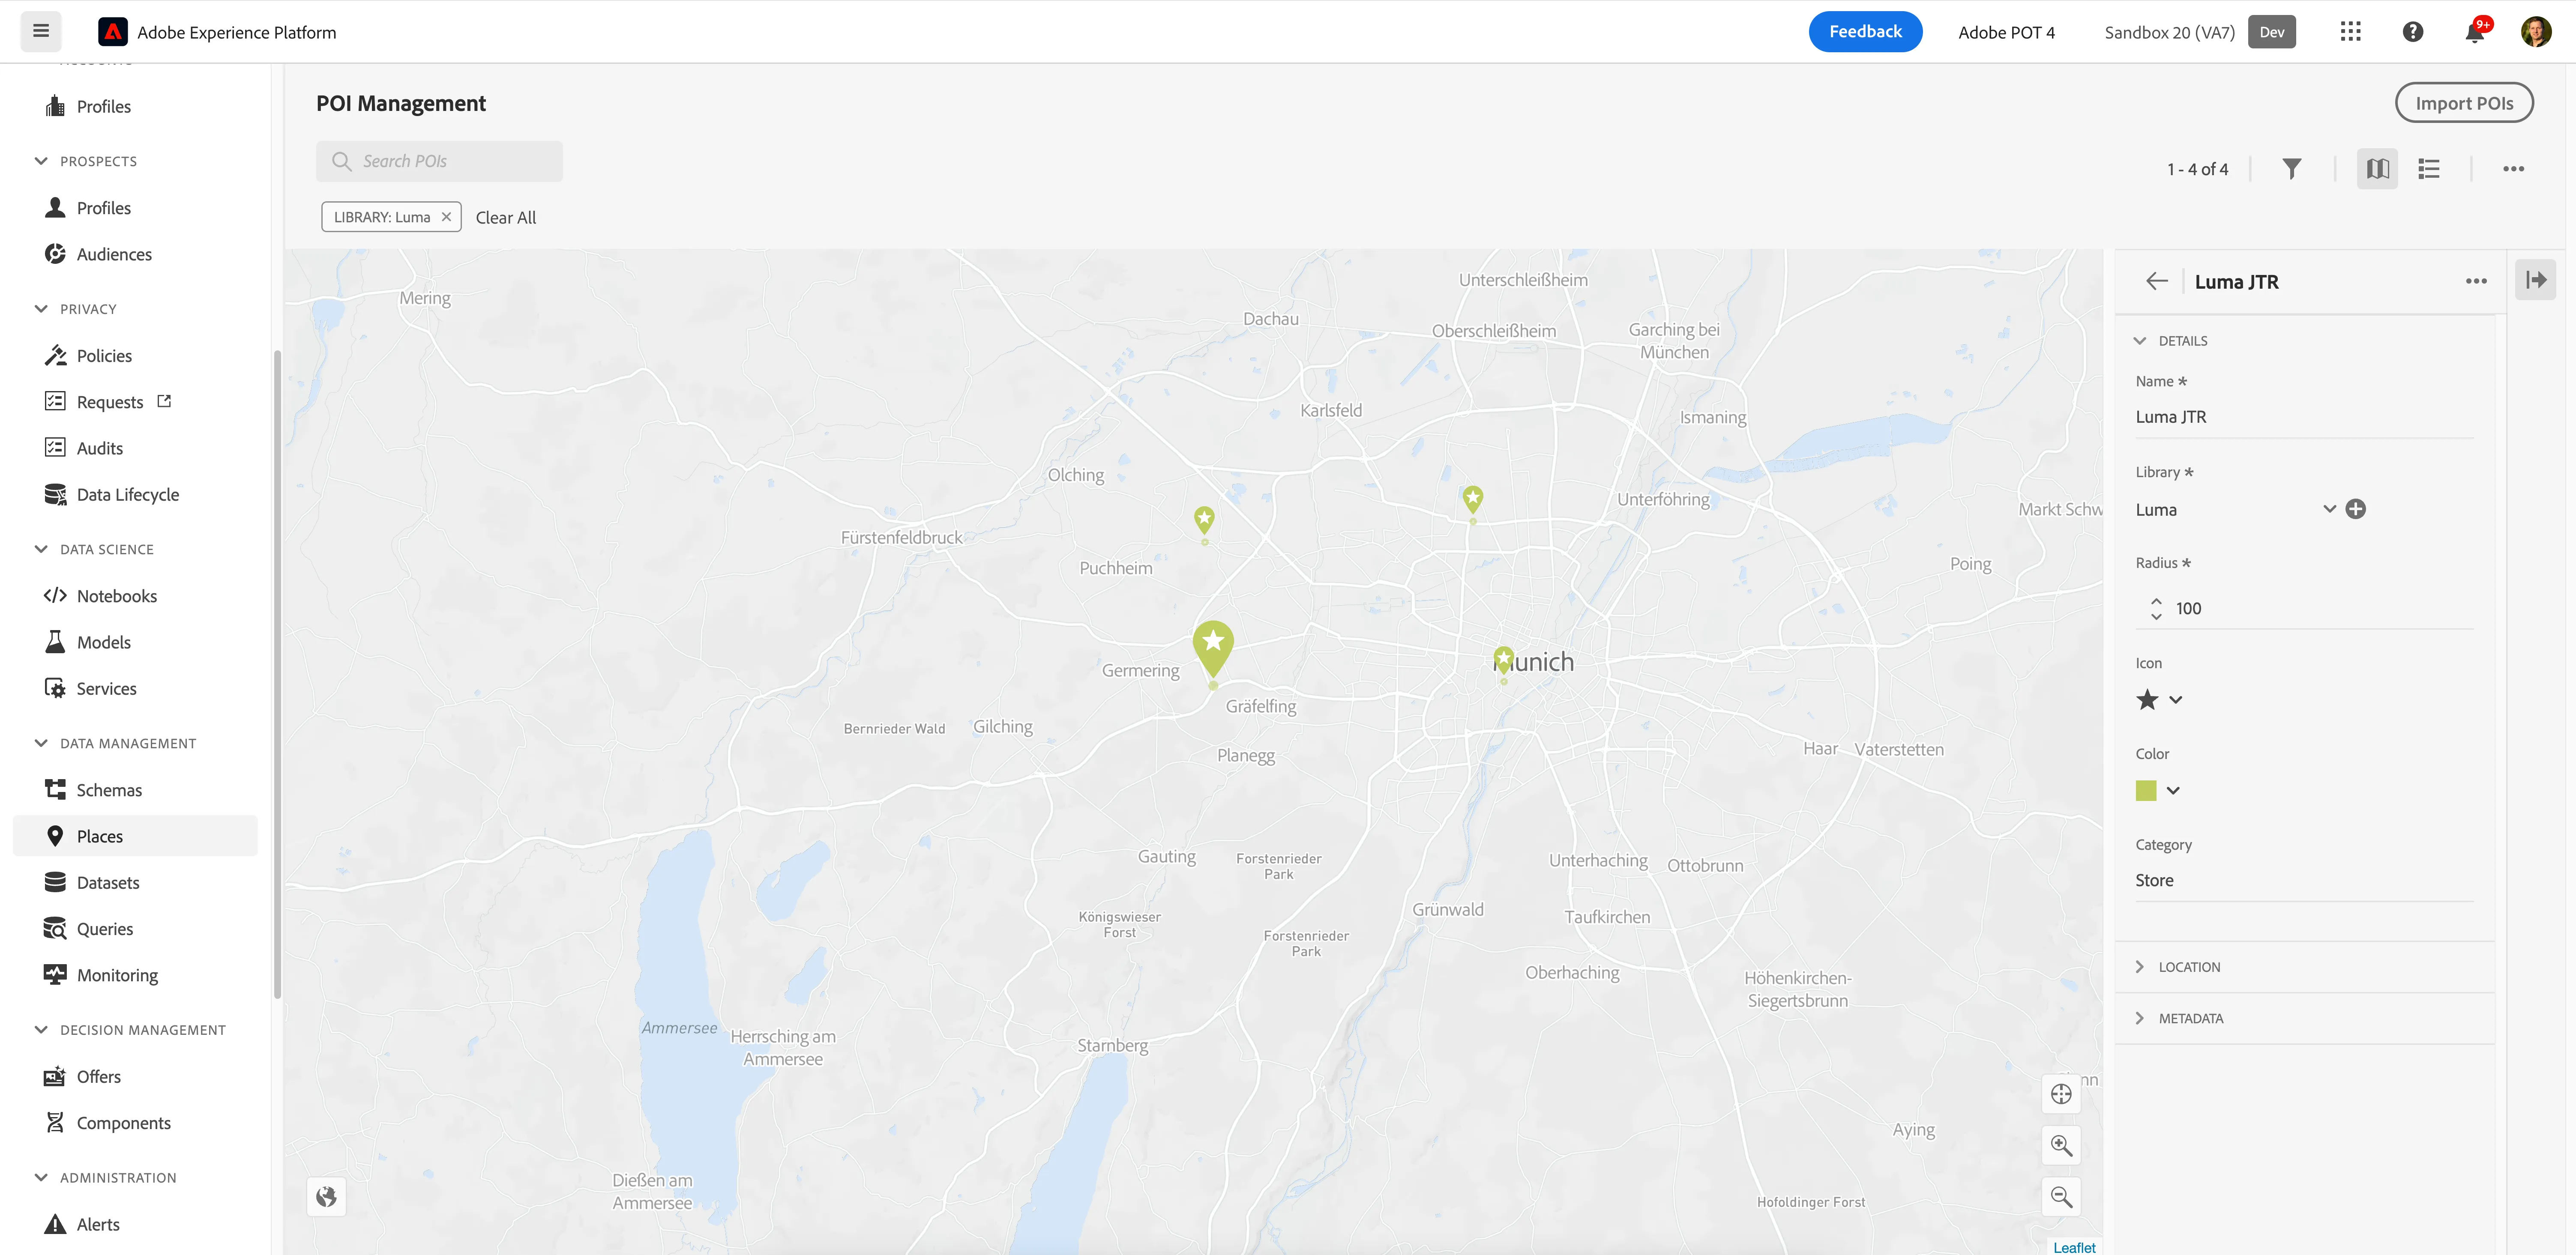Open the notifications bell
This screenshot has height=1255, width=2576.
click(x=2474, y=32)
